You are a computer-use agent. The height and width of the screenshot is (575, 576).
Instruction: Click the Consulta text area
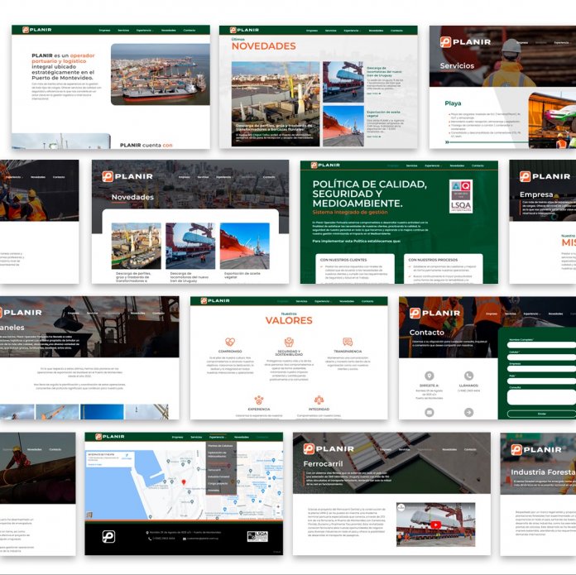[x=541, y=397]
